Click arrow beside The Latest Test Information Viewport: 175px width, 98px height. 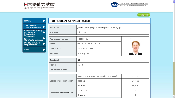point(44,27)
